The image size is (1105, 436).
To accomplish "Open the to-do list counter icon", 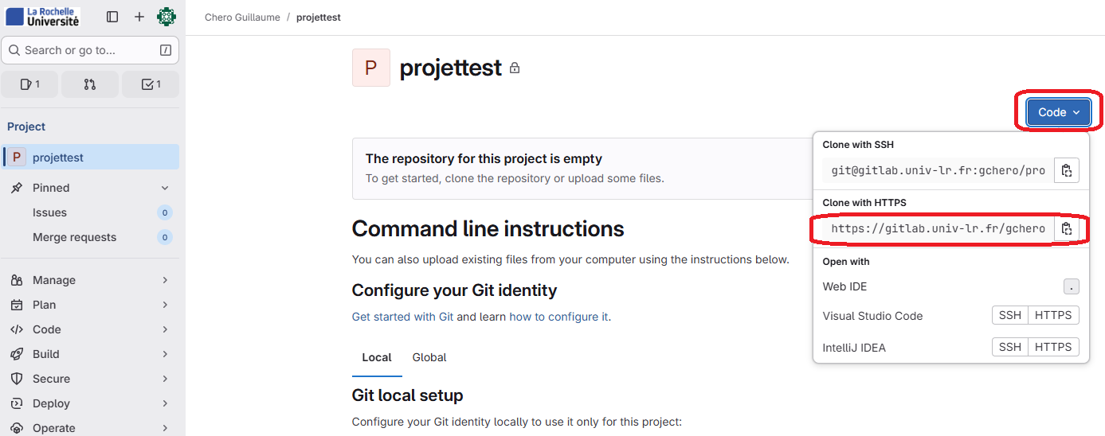I will [151, 84].
